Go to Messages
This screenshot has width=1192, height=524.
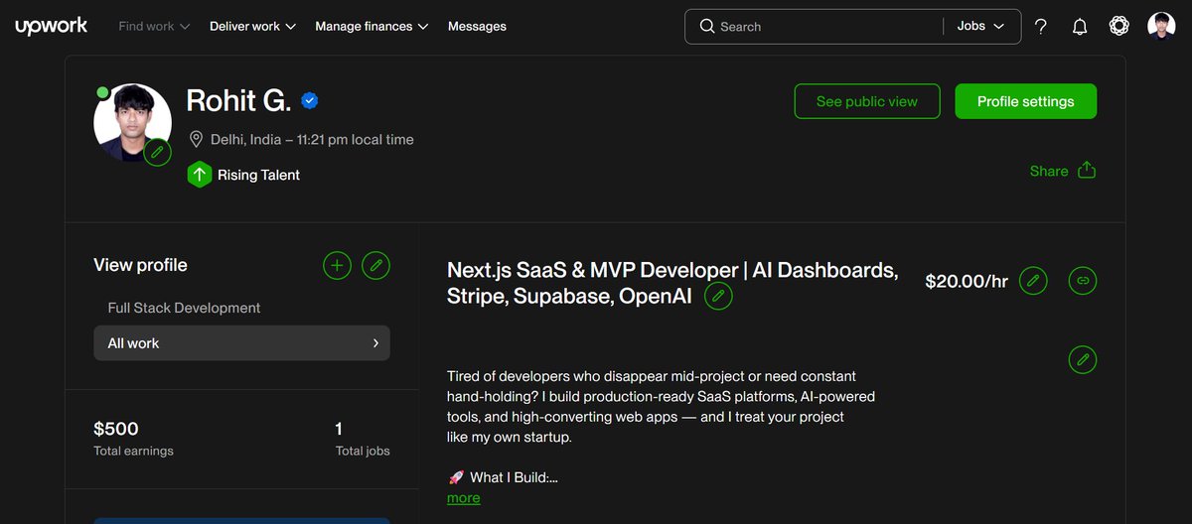point(477,27)
